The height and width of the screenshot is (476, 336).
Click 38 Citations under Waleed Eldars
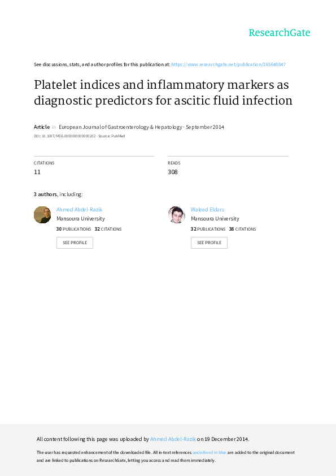tap(242, 229)
